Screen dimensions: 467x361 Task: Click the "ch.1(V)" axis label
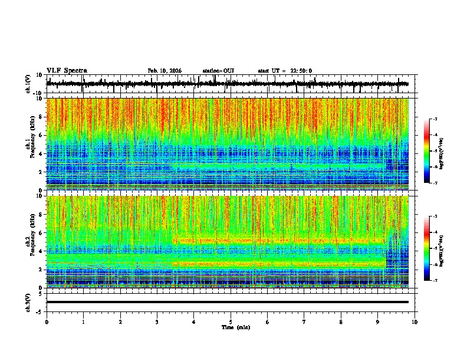point(28,84)
